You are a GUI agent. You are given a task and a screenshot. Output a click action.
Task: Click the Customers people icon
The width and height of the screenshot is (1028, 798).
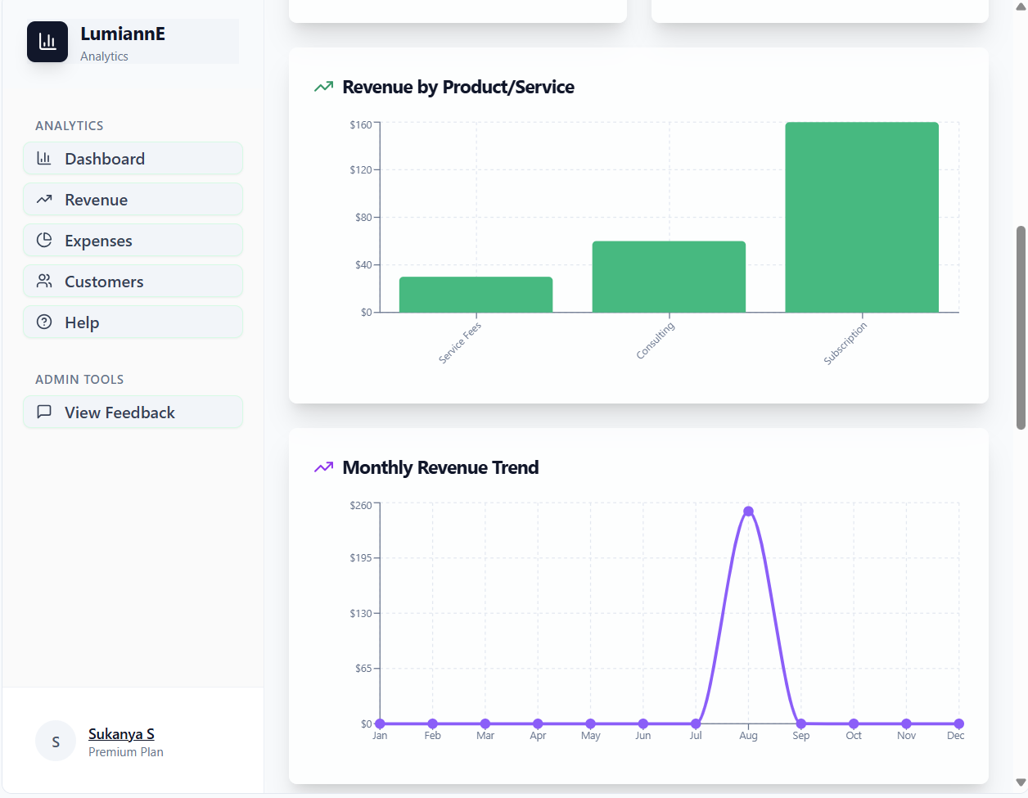44,281
